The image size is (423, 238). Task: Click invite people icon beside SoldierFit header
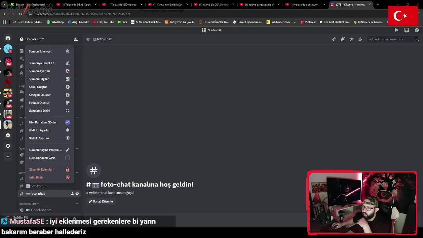tap(76, 39)
